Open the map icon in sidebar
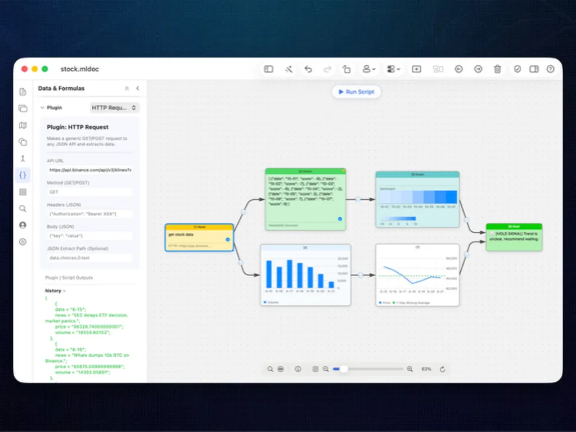Viewport: 576px width, 432px height. (22, 125)
